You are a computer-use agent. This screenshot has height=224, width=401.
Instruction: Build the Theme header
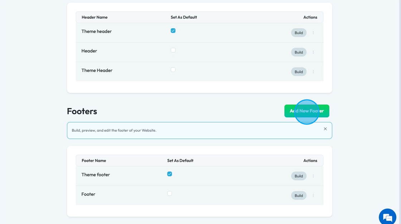pos(299,33)
